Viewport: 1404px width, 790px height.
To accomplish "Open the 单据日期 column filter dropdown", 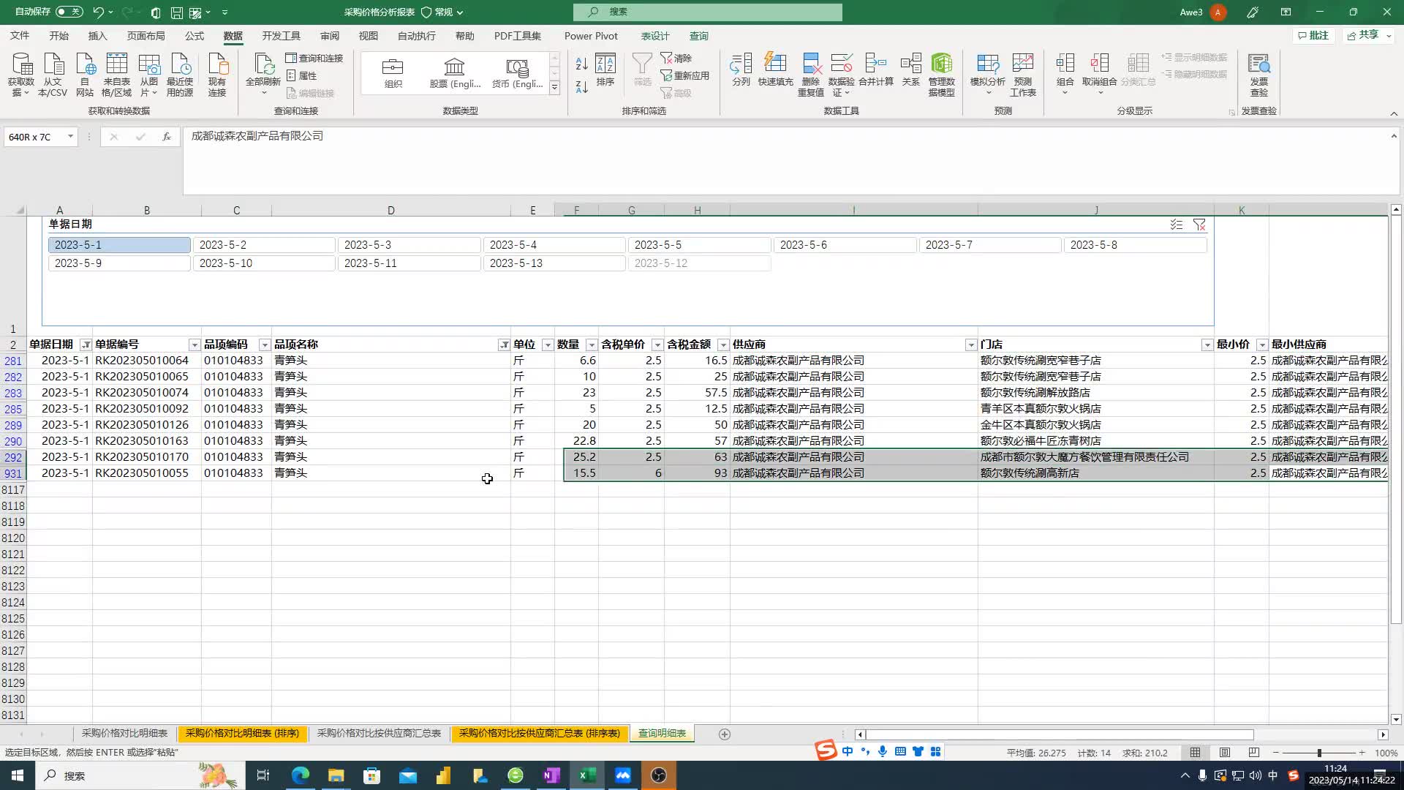I will [86, 345].
